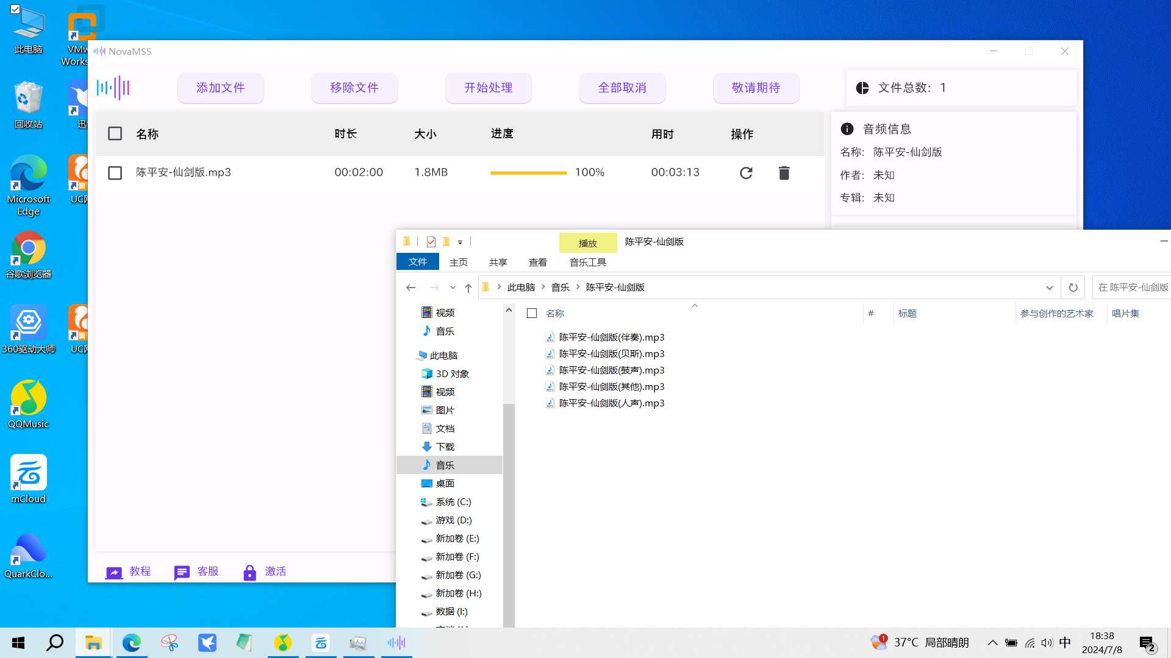Click the 添加文件 button
Image resolution: width=1171 pixels, height=658 pixels.
(x=220, y=88)
